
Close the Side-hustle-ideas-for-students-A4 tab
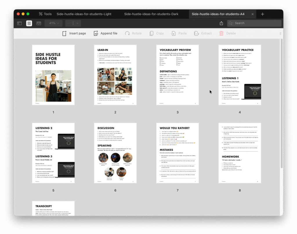253,13
